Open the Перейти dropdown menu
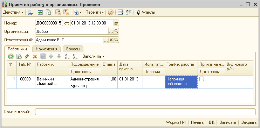260x128 pixels. [x=95, y=13]
